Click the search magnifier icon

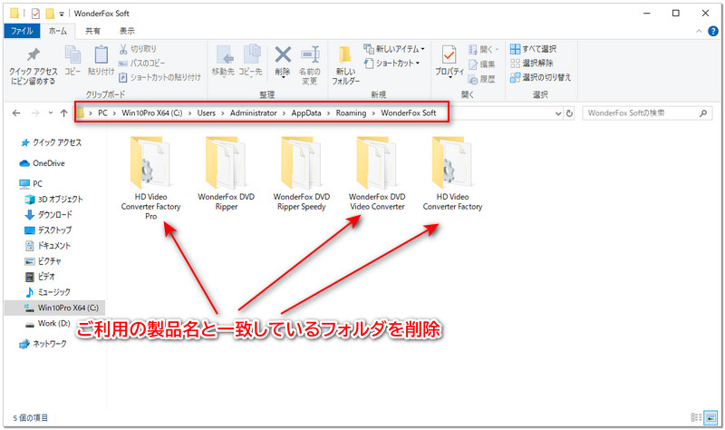pos(703,112)
